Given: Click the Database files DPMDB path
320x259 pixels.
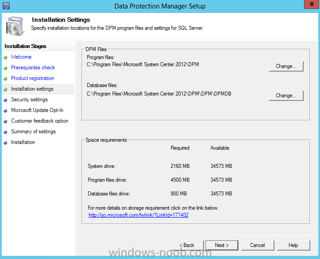Looking at the screenshot, I should coord(159,94).
